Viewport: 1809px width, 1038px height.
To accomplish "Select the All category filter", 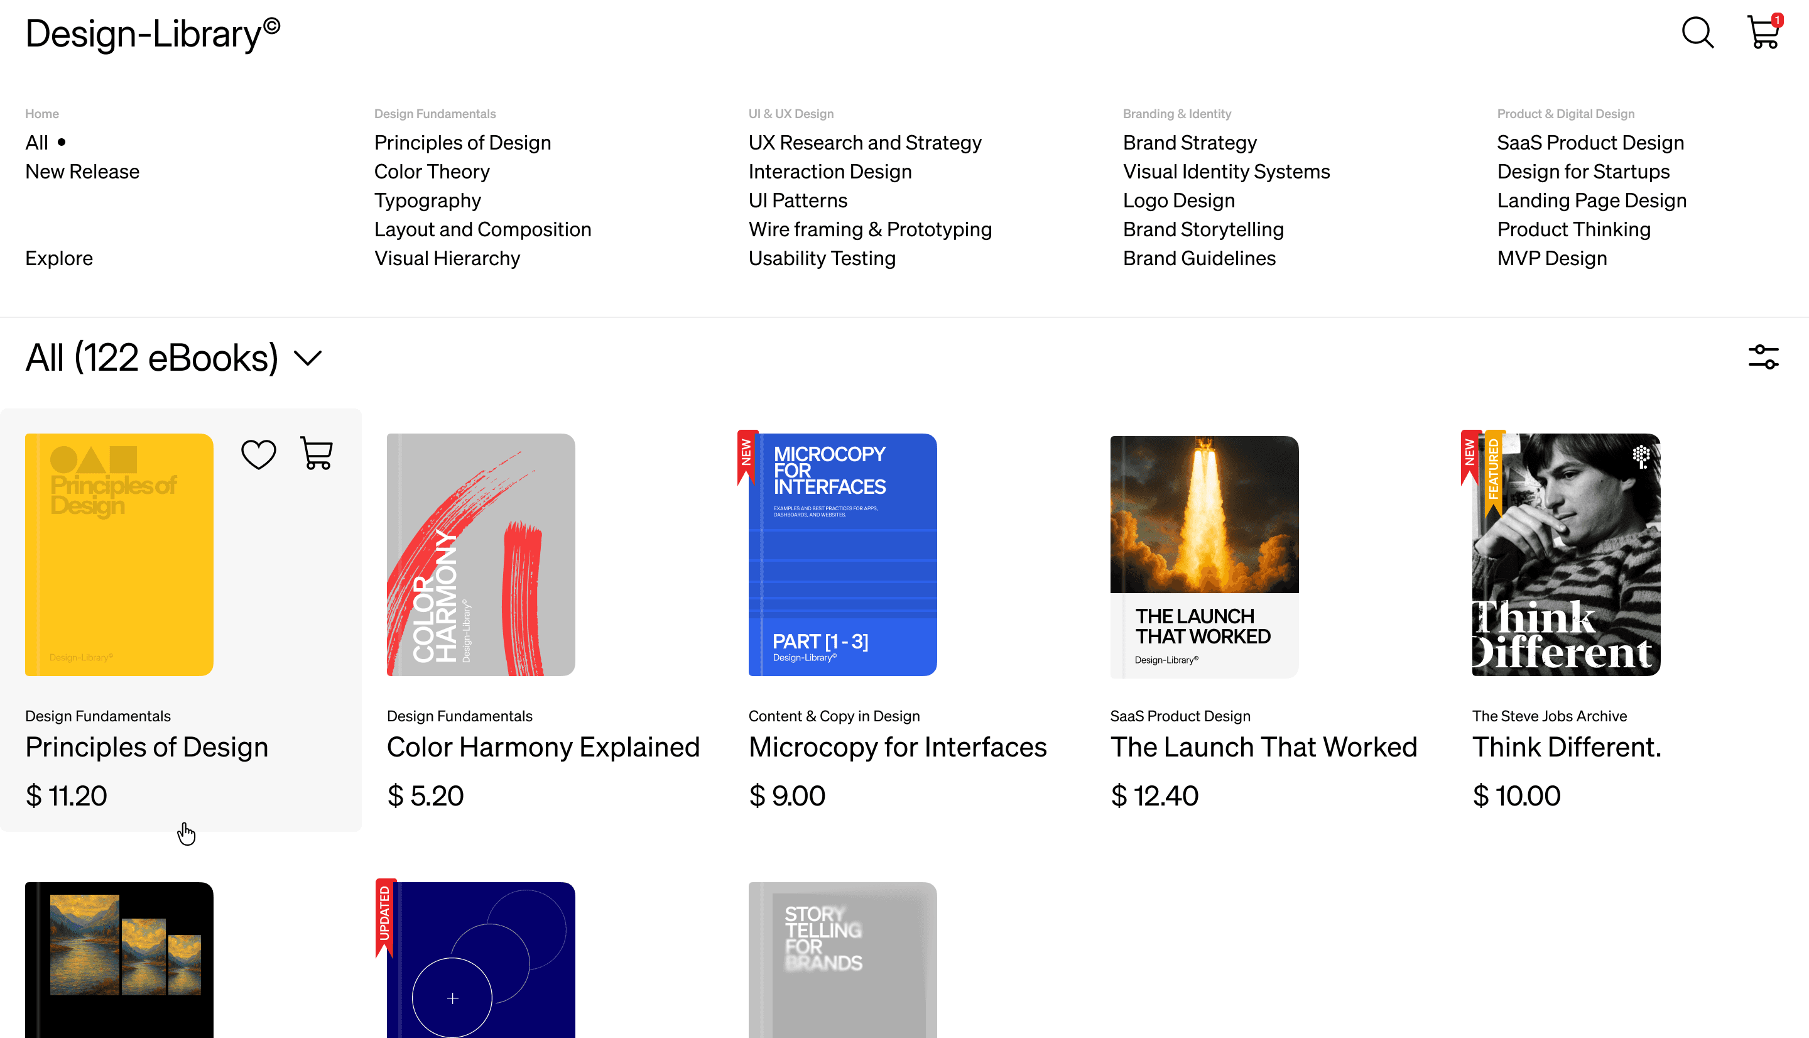I will (37, 143).
